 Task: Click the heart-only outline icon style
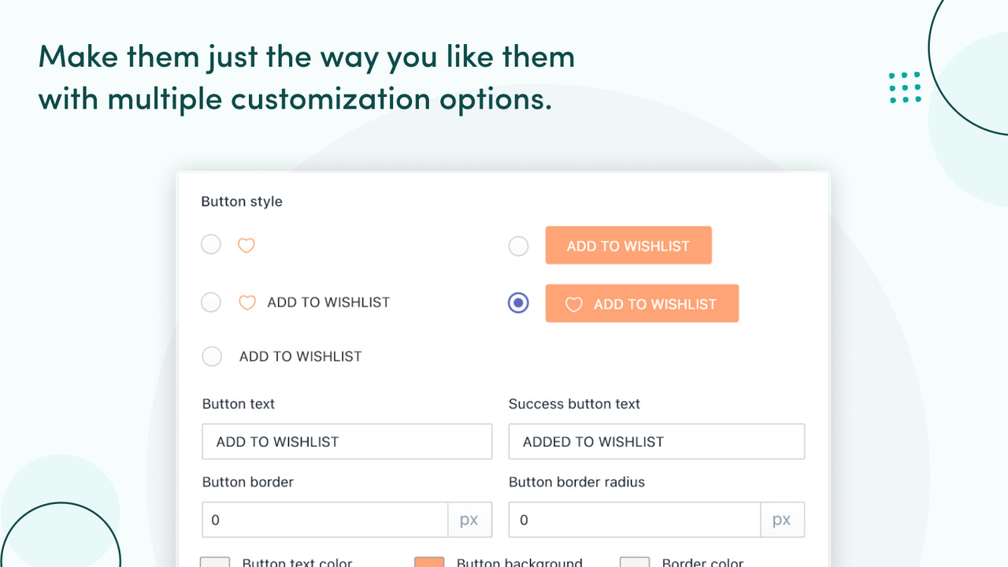246,246
